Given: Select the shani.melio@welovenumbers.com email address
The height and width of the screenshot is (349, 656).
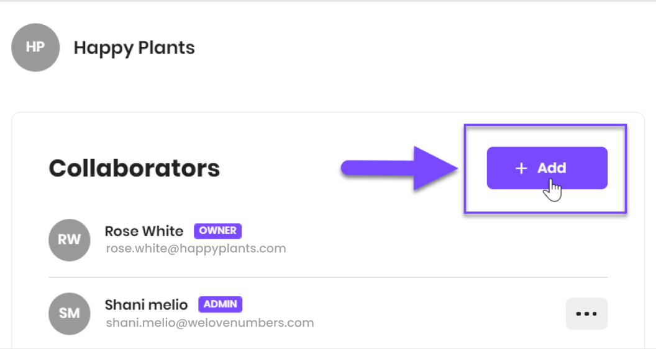Looking at the screenshot, I should (209, 323).
